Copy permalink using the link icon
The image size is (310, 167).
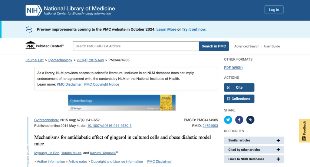point(250,120)
